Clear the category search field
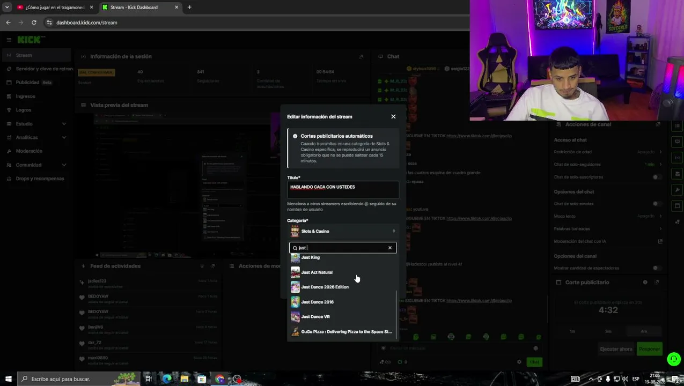This screenshot has width=684, height=386. coord(390,248)
